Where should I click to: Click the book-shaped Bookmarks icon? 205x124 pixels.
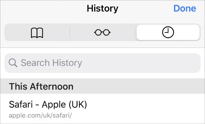pyautogui.click(x=37, y=33)
